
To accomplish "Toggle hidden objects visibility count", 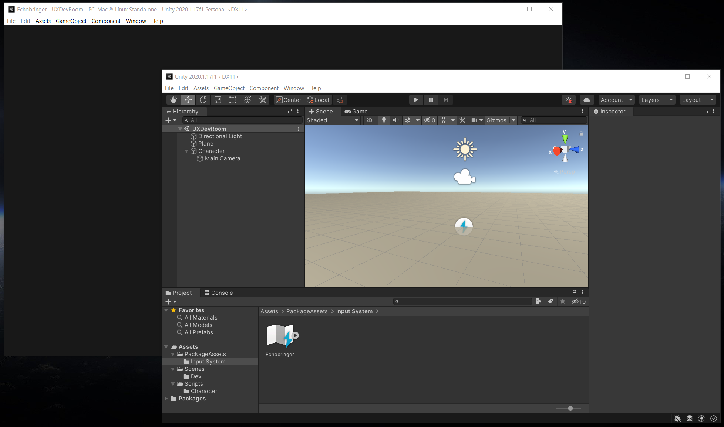I will point(430,120).
